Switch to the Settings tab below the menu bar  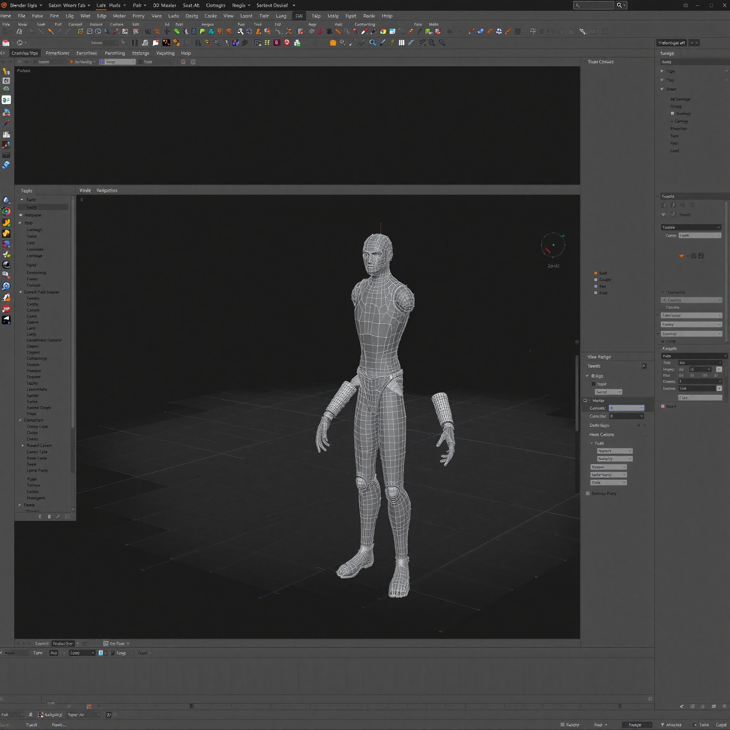[x=140, y=53]
